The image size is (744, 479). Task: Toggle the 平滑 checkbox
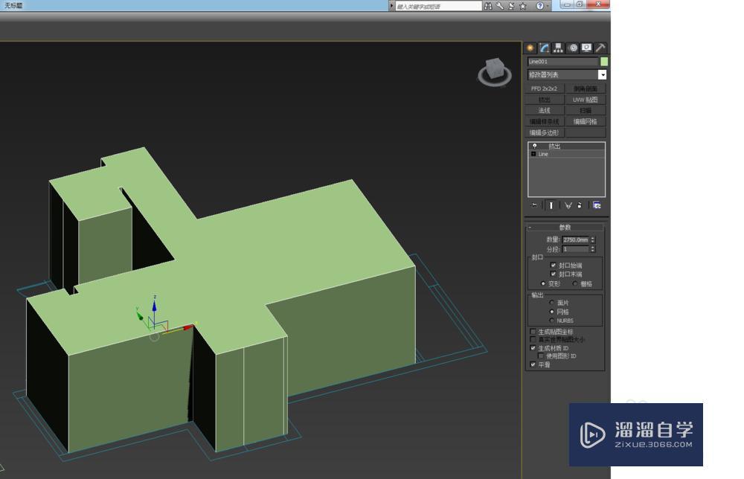click(533, 364)
